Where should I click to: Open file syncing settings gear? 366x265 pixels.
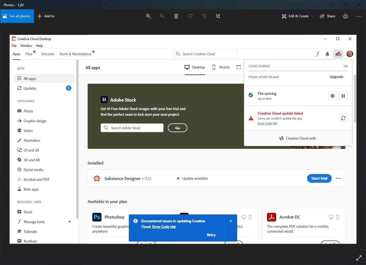tap(333, 96)
